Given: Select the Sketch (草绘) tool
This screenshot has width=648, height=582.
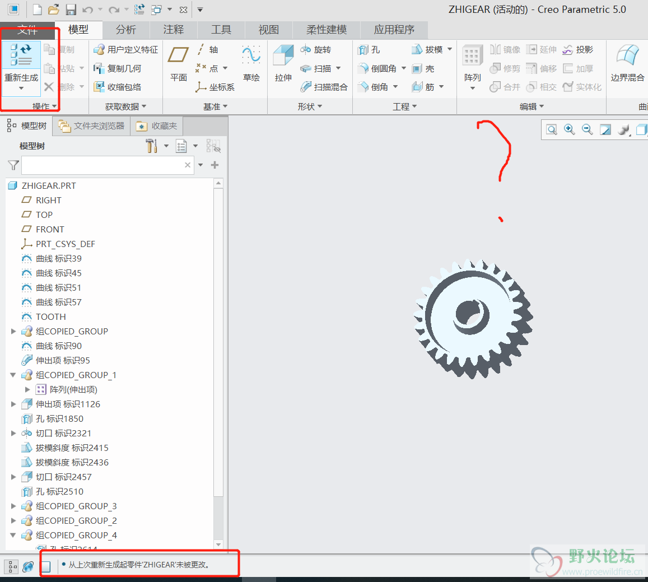Looking at the screenshot, I should tap(251, 64).
